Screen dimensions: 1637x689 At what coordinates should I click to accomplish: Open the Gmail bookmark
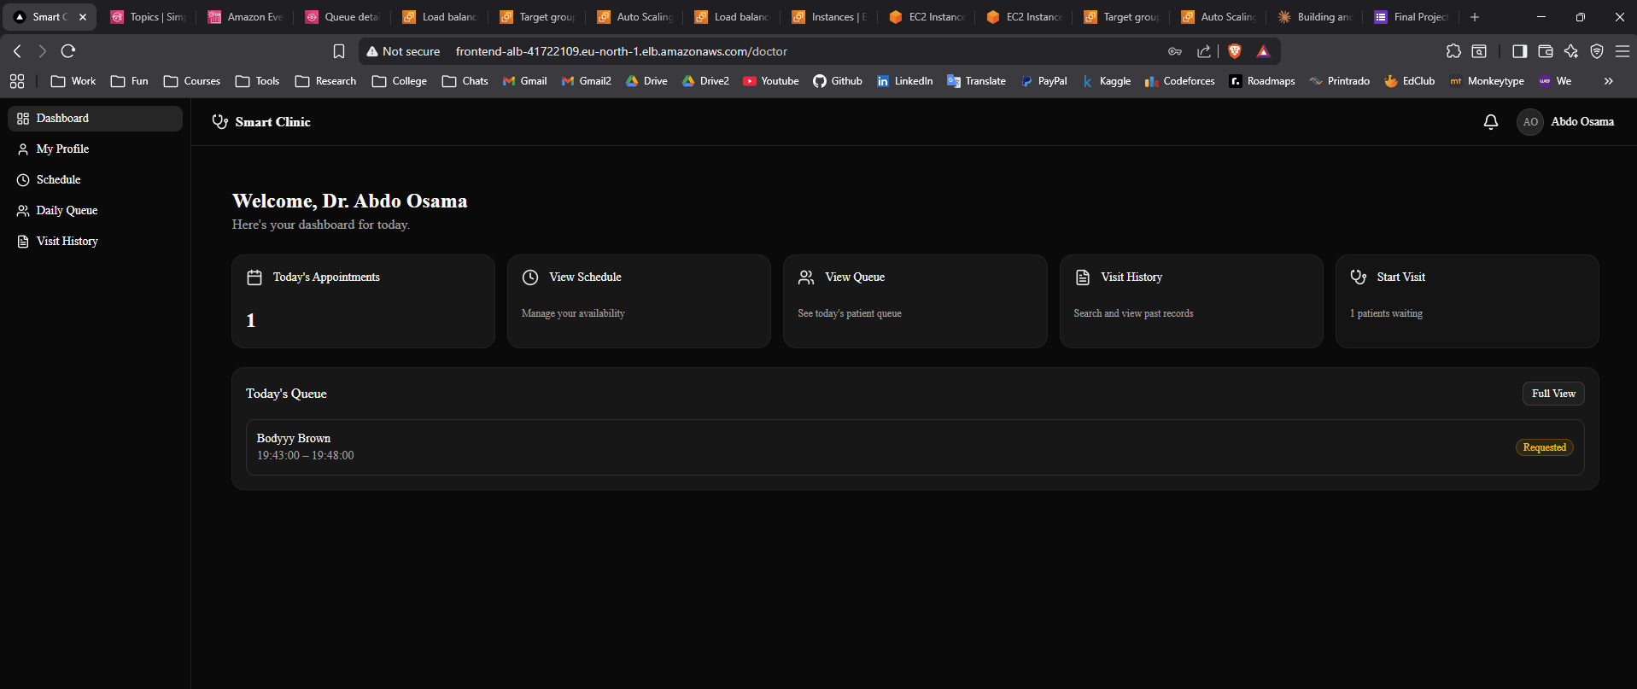524,81
